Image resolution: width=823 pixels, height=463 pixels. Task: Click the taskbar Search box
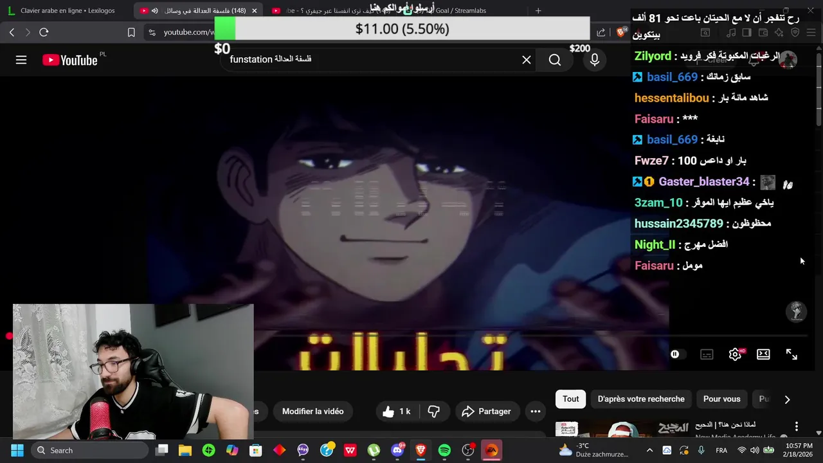click(89, 450)
